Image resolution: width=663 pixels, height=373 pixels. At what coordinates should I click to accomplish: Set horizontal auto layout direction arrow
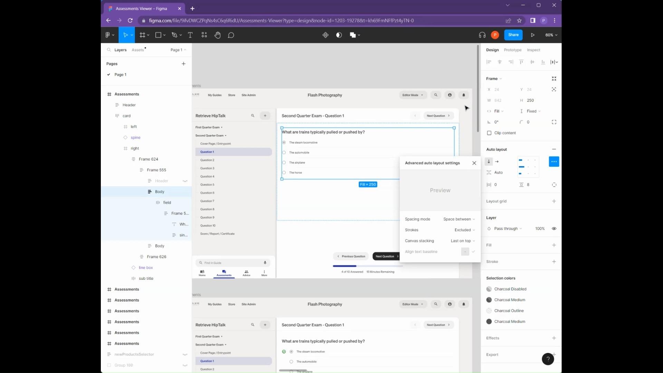pyautogui.click(x=497, y=161)
